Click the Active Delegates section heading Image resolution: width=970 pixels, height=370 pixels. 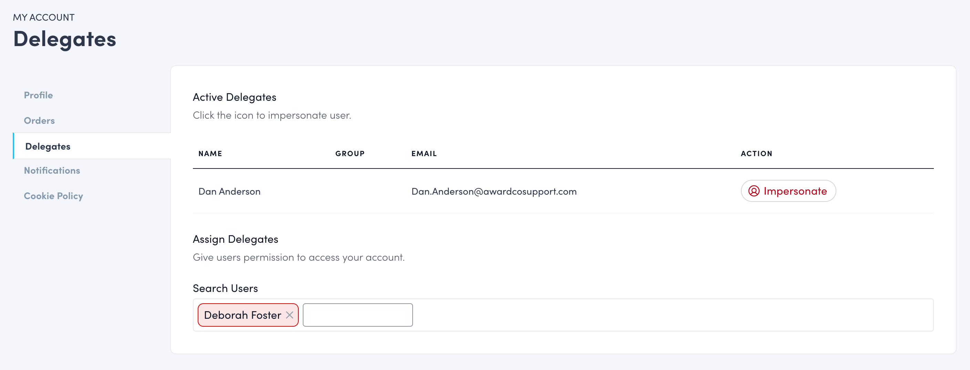235,97
